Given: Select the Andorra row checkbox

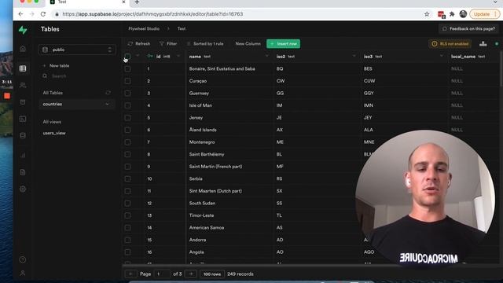Looking at the screenshot, I should click(x=127, y=240).
